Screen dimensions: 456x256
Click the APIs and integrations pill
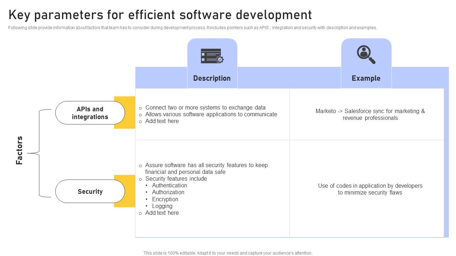90,113
